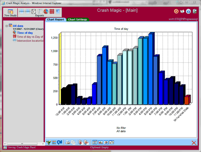Create a red cross-tab grid report
The height and width of the screenshot is (152, 201).
point(52,11)
